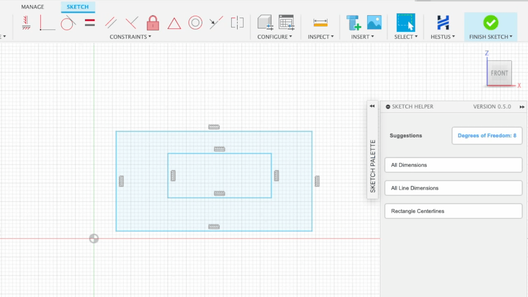Select the inner rectangle's left vertical constraint glyph
The image size is (528, 297).
(173, 175)
